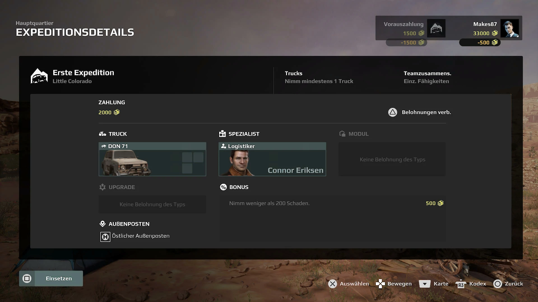Open the Makes87 player avatar
Image resolution: width=538 pixels, height=302 pixels.
tap(510, 28)
